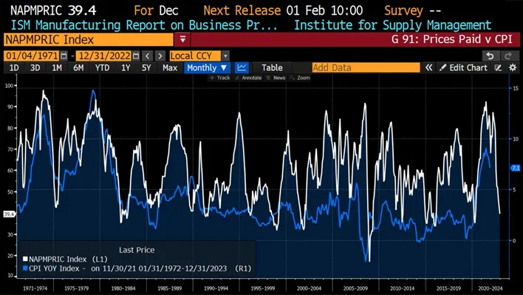The image size is (523, 295).
Task: Activate the Annotate tool
Action: click(248, 78)
